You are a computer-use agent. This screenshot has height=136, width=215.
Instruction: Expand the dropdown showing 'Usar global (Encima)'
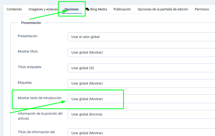click(141, 114)
